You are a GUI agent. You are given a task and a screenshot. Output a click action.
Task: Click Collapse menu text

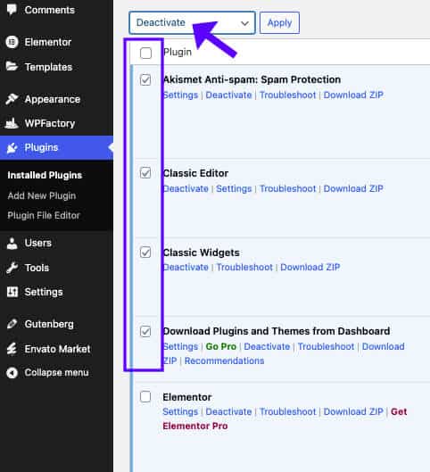pos(56,373)
